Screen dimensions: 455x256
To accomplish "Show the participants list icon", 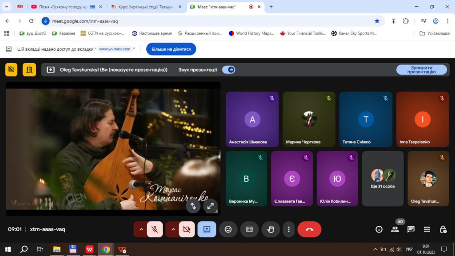I will pyautogui.click(x=395, y=229).
